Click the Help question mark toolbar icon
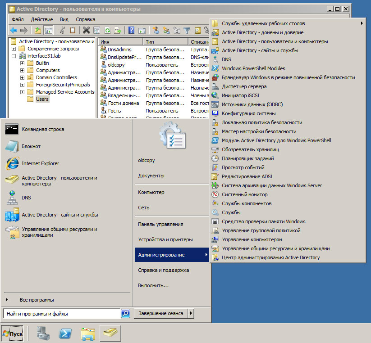Screen dimensions: 371x343 (131, 31)
